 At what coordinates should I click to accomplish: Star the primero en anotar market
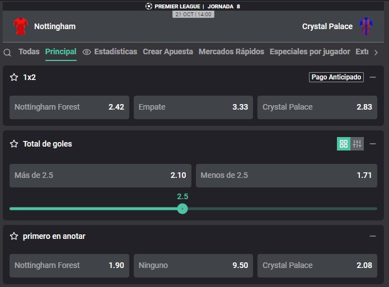click(x=14, y=236)
